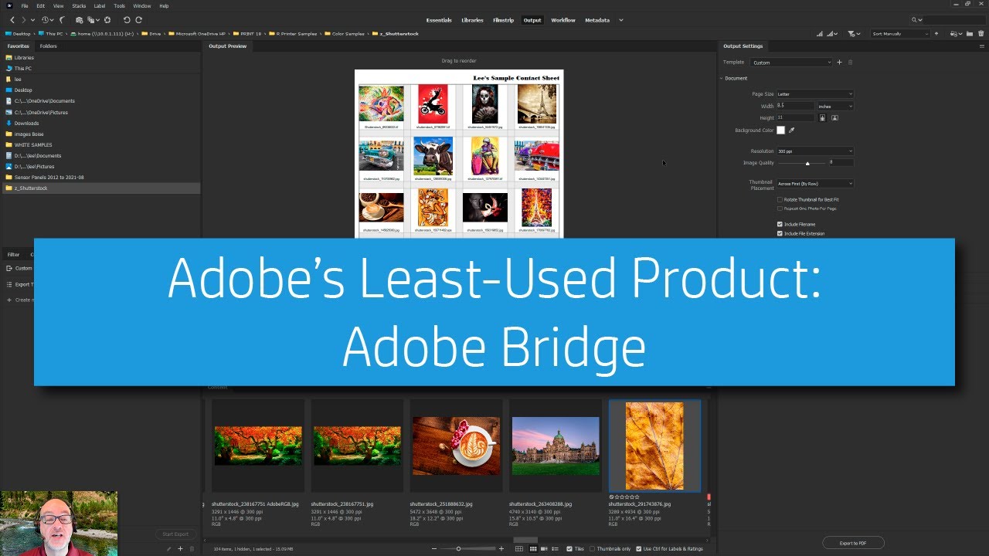Open the Stacks menu
Image resolution: width=989 pixels, height=556 pixels.
point(79,5)
